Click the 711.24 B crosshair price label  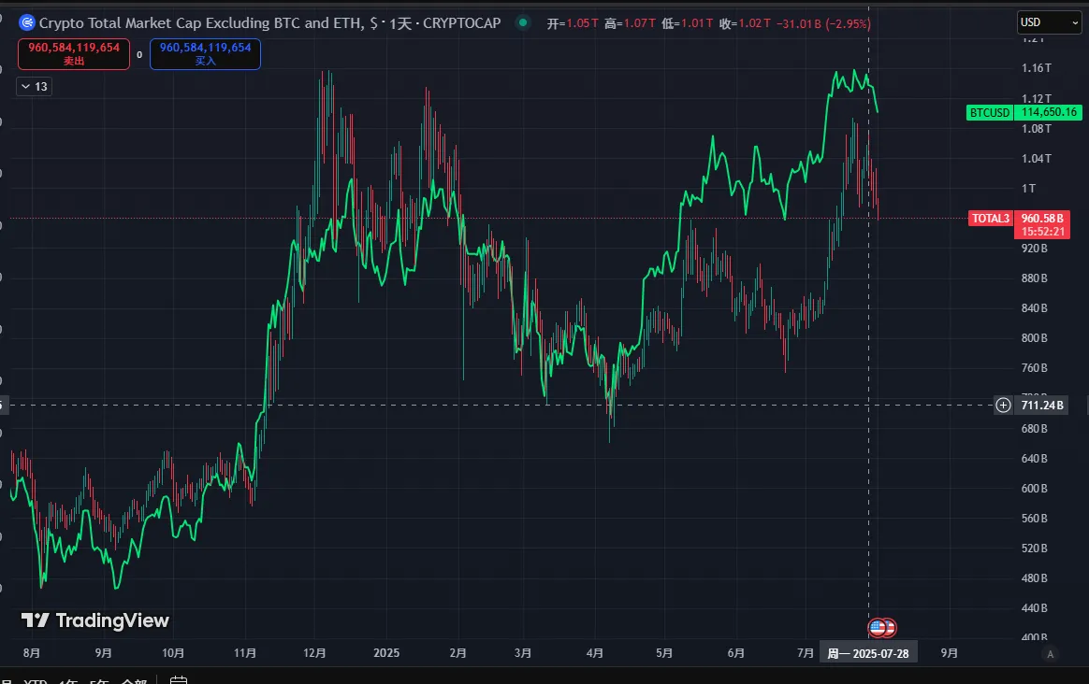[1042, 405]
